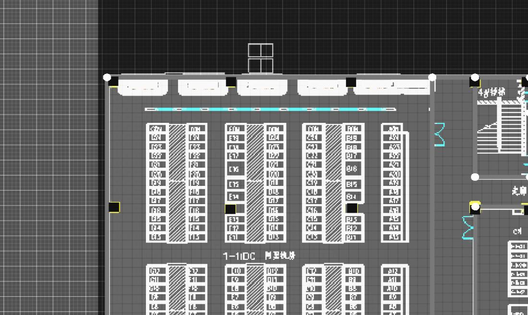Select the hatched aisle between first two rack columns
Viewport: 528px width, 315px height.
pos(177,182)
